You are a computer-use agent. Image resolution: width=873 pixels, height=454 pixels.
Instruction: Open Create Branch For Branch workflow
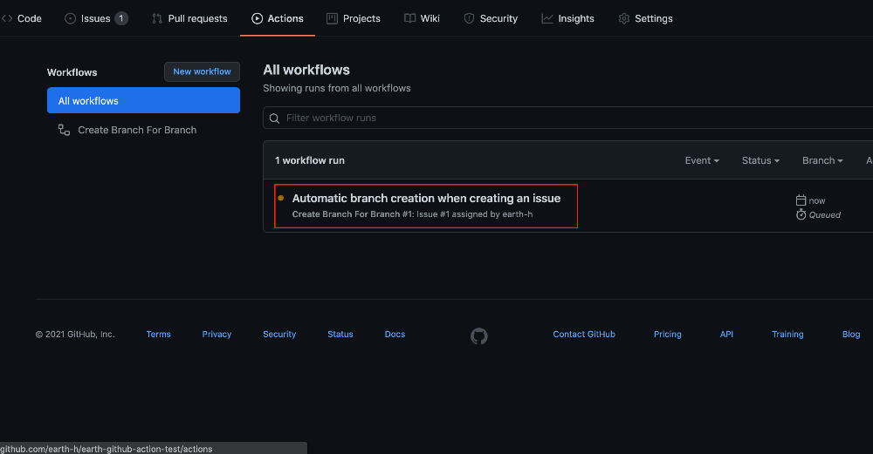[x=137, y=130]
